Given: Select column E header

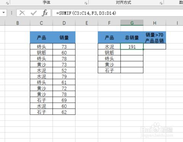Looking at the screenshot, I should pyautogui.click(x=87, y=23).
